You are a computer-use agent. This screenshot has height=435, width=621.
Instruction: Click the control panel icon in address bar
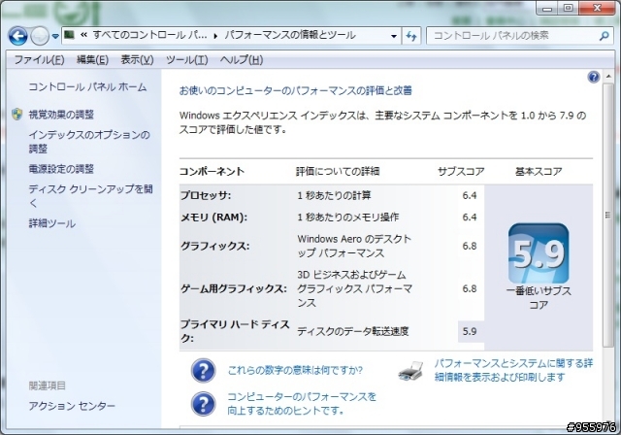(x=70, y=35)
